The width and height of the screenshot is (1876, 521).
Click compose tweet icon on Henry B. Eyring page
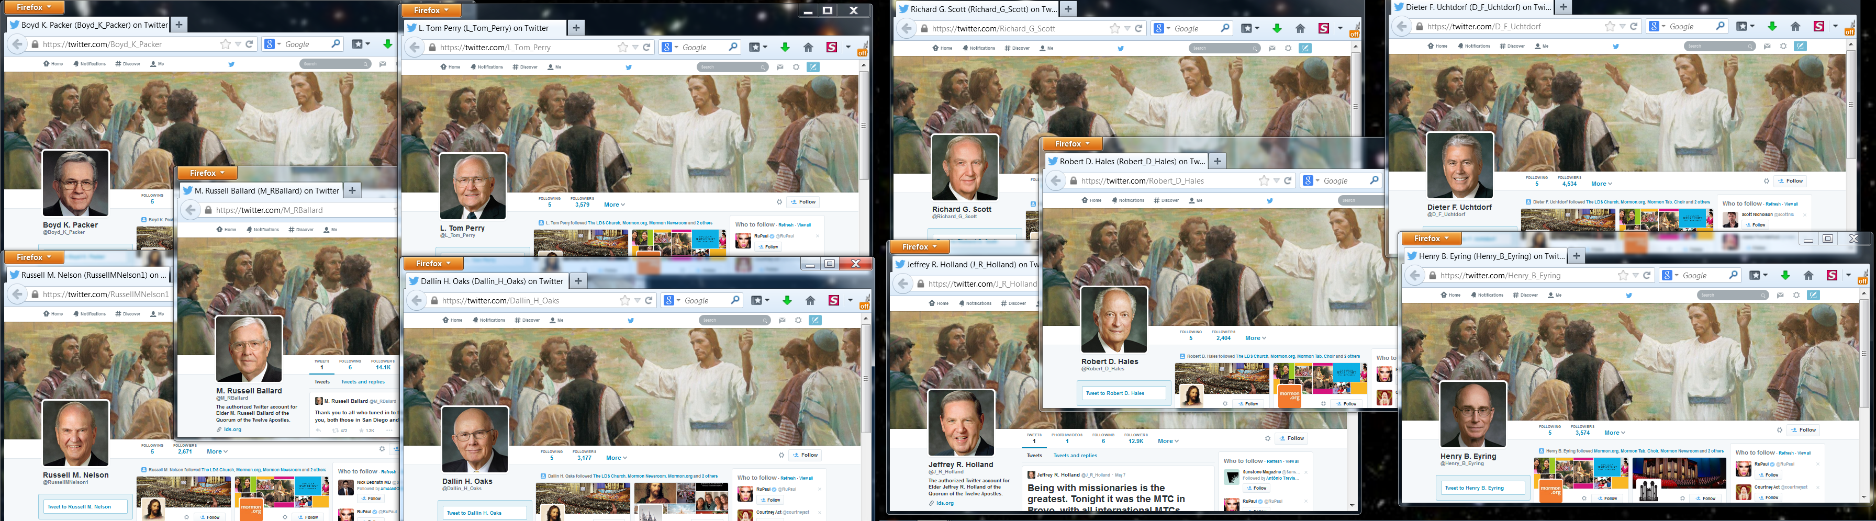[1813, 296]
